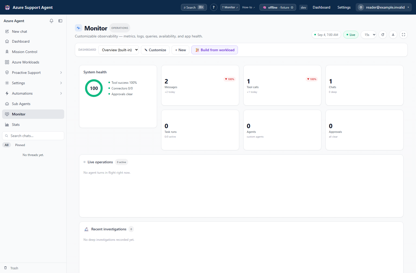Click the Sep 4, 7:00 AM timestamp pill
This screenshot has width=416, height=273.
pyautogui.click(x=326, y=35)
